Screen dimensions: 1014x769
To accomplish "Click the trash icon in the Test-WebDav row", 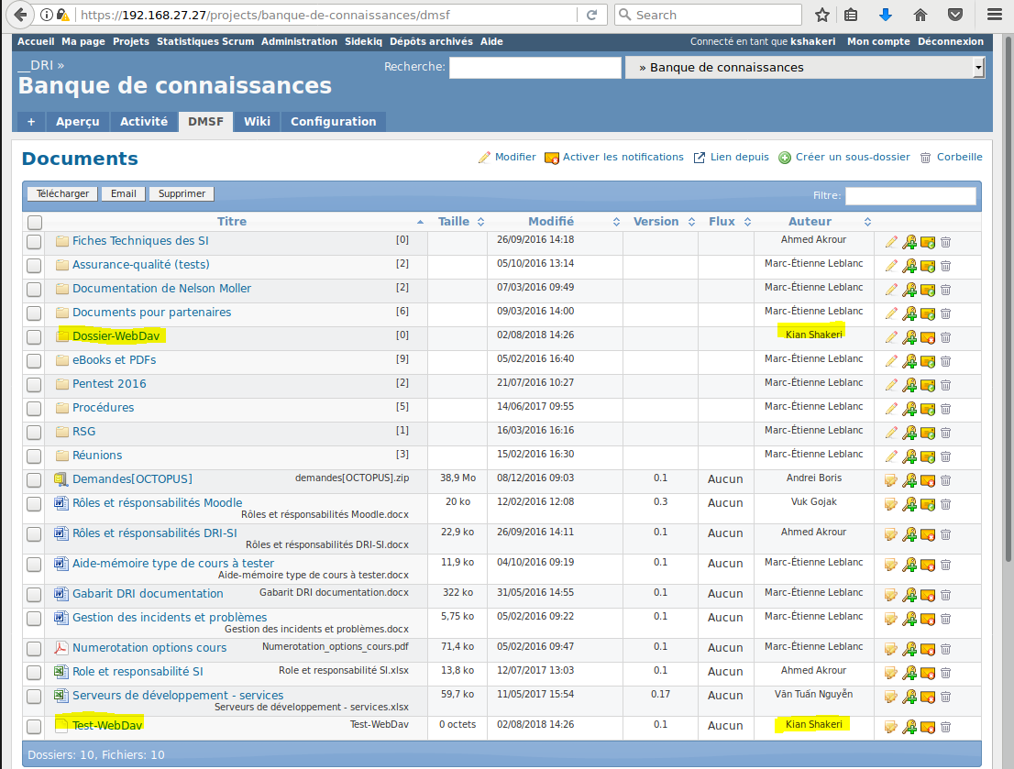I will (945, 727).
